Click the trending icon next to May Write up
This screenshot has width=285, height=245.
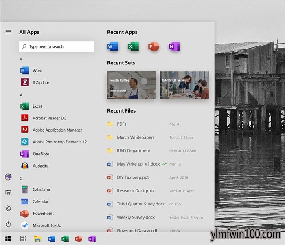[x=164, y=164]
